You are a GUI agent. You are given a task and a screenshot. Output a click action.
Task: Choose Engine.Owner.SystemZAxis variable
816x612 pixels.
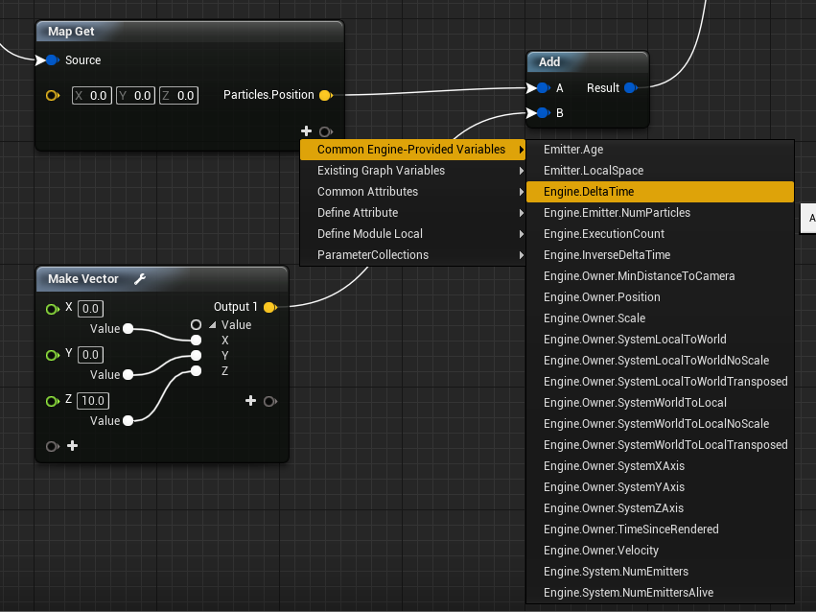(661, 507)
